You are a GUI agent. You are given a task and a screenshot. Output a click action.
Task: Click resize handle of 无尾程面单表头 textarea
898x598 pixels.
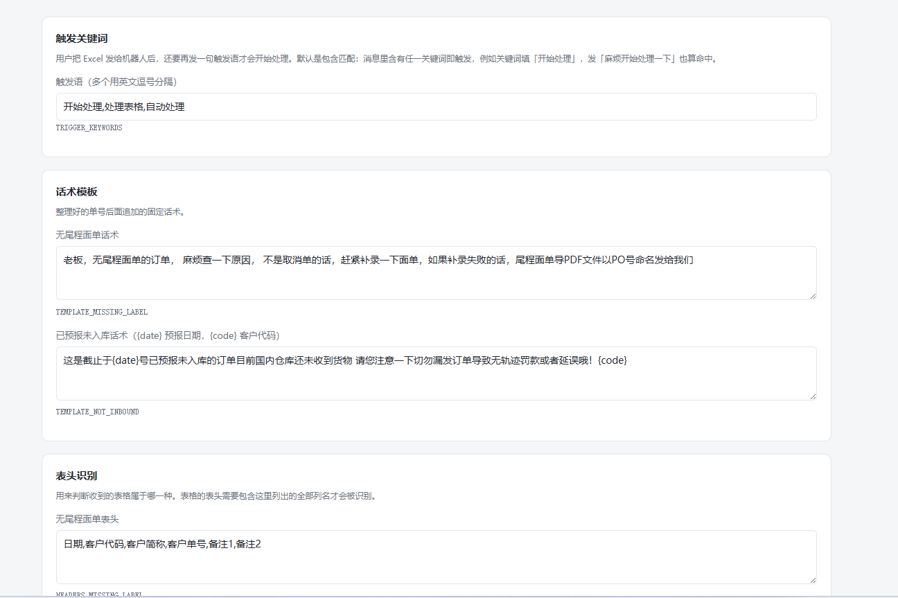(x=812, y=580)
